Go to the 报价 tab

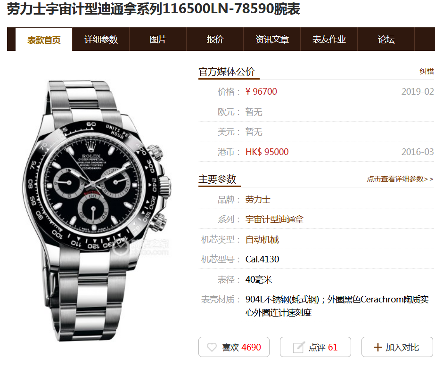(x=215, y=40)
